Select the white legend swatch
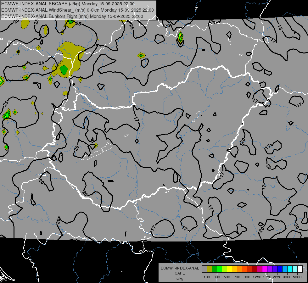308x283 pixels. coord(300,269)
